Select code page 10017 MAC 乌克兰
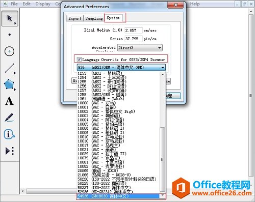Image resolution: width=255 pixels, height=202 pixels. 118,146
